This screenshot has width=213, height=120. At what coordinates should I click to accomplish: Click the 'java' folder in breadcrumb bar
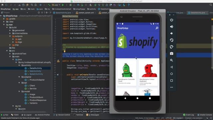tap(40, 9)
